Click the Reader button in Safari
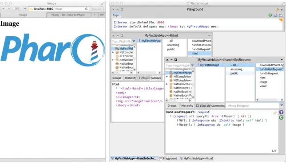286x163 pixels. pos(96,9)
